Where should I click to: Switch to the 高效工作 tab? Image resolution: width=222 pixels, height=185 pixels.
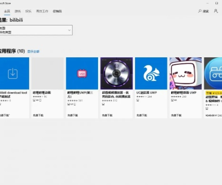click(42, 11)
